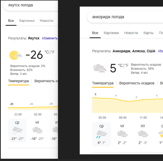Switch Yakutsk temperature to °F
This screenshot has height=161, width=163.
click(x=53, y=52)
